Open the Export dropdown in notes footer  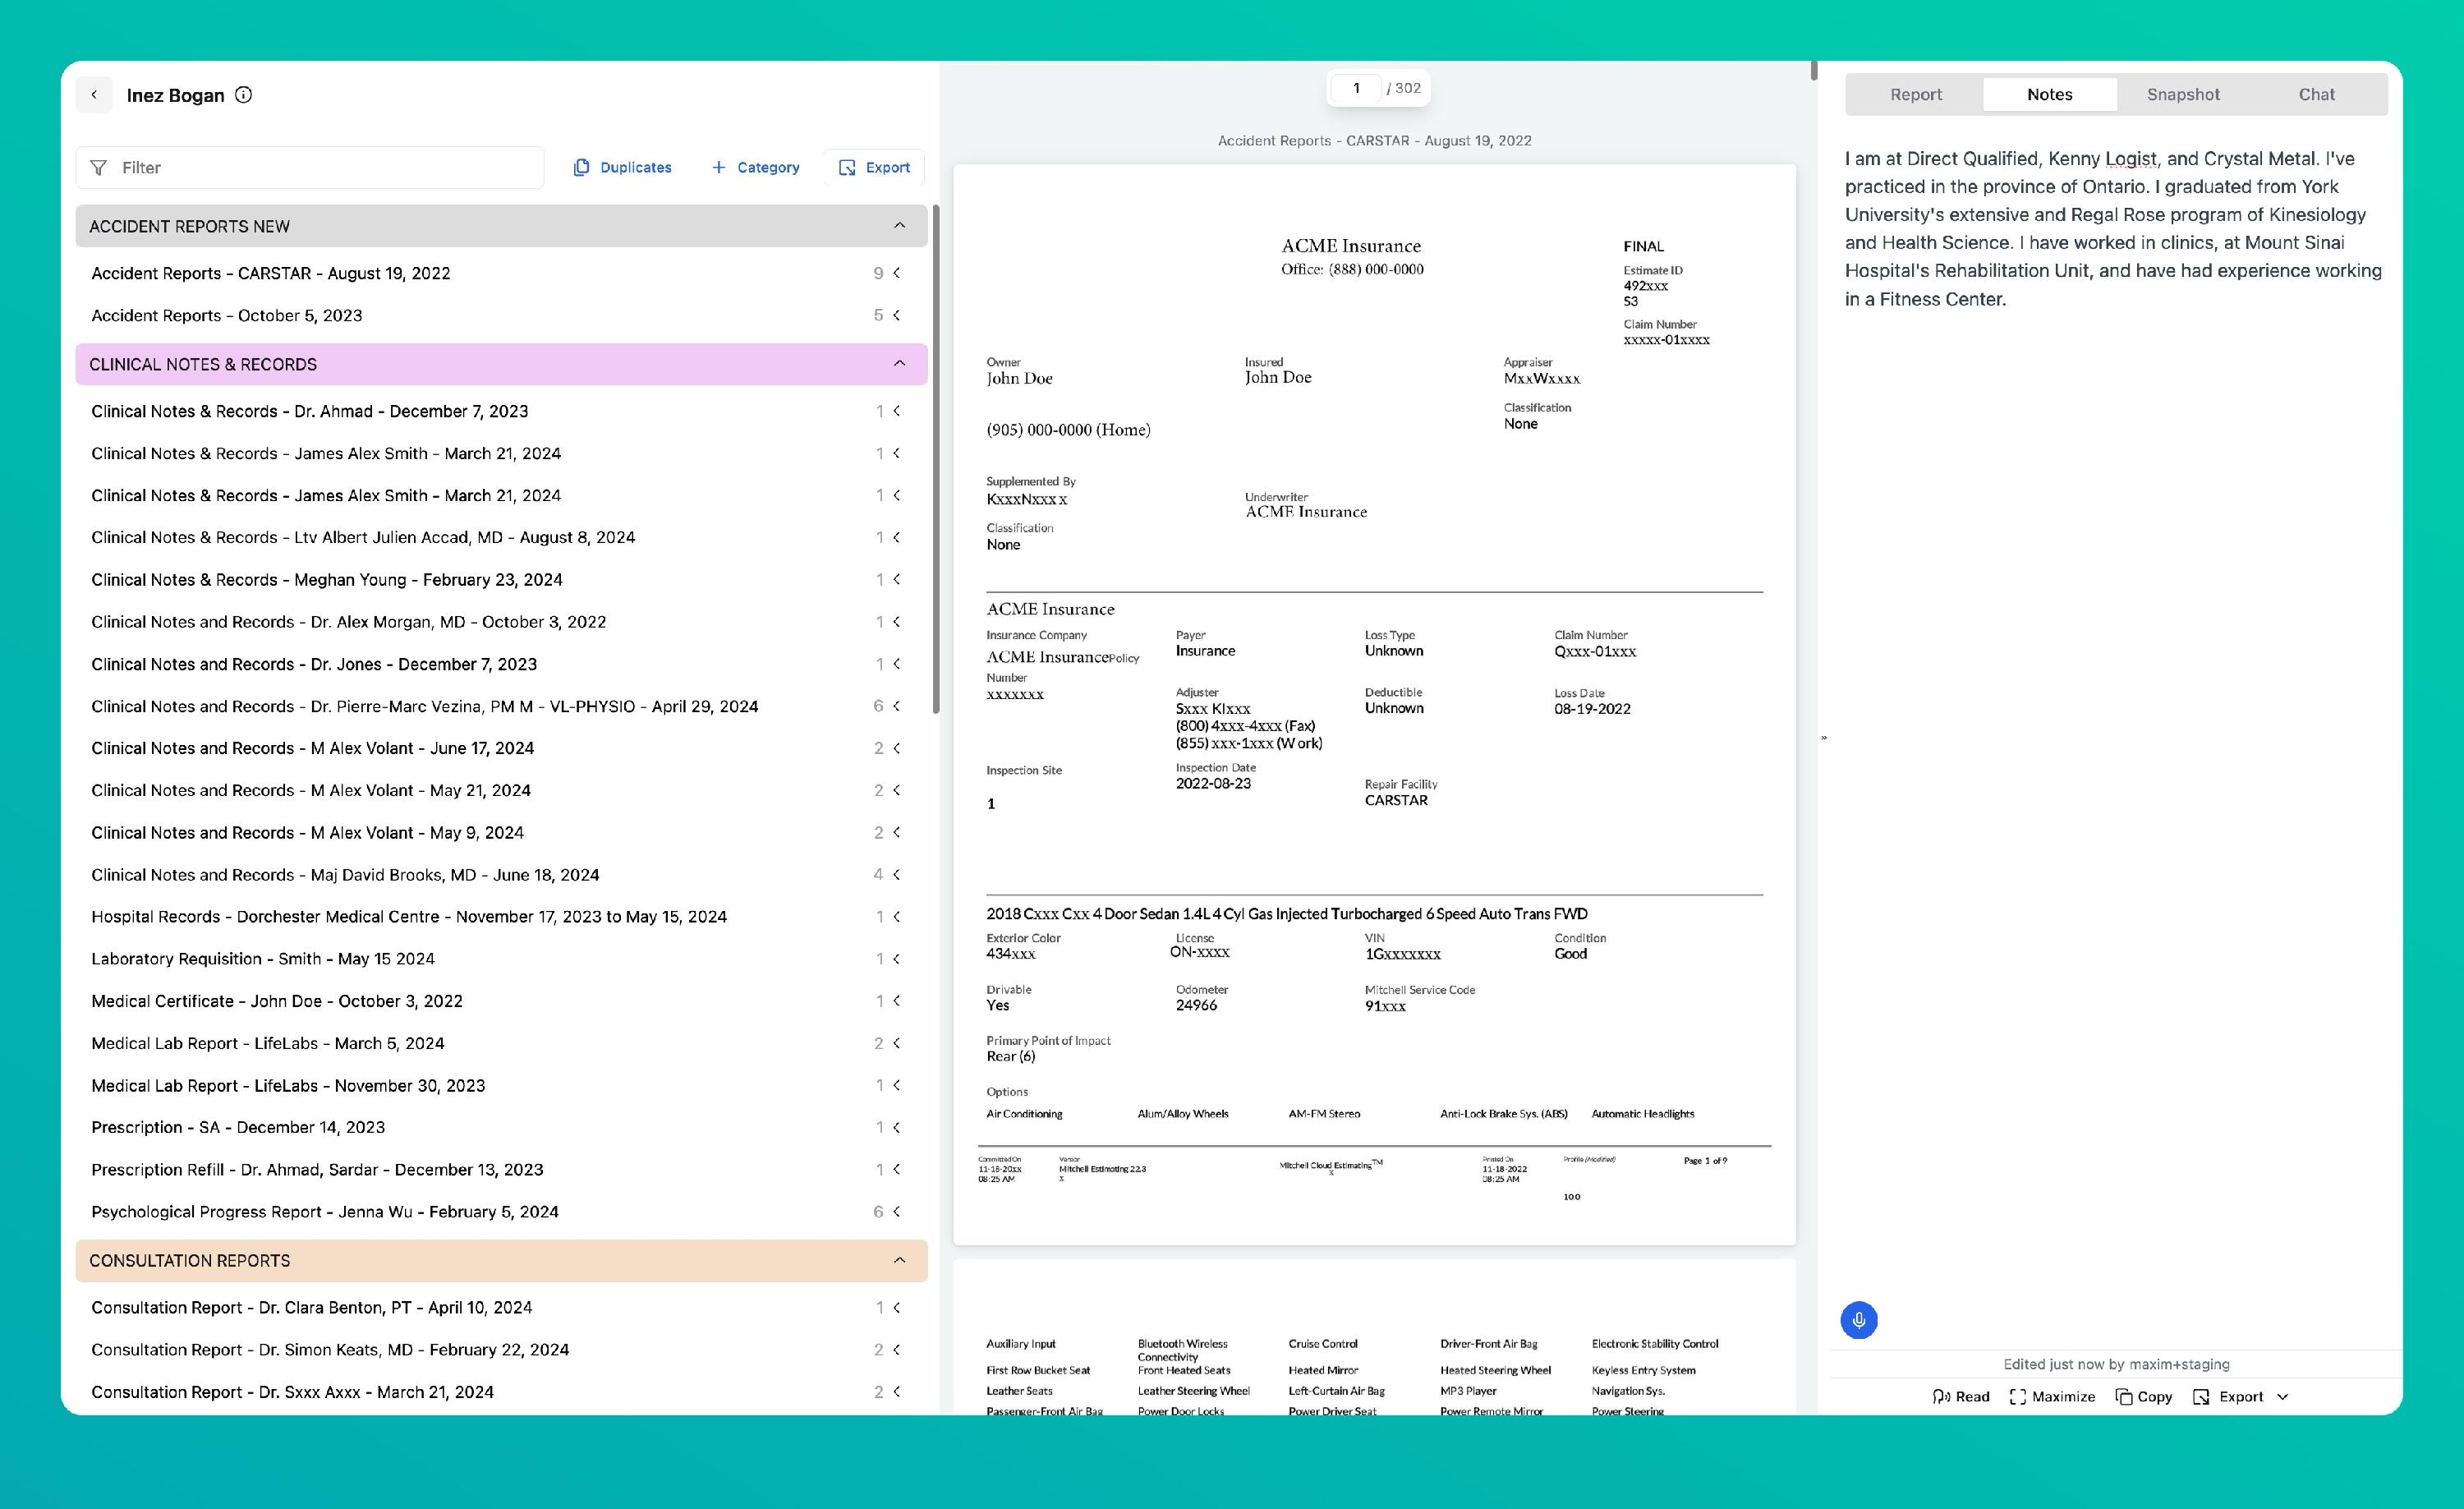[x=2282, y=1396]
